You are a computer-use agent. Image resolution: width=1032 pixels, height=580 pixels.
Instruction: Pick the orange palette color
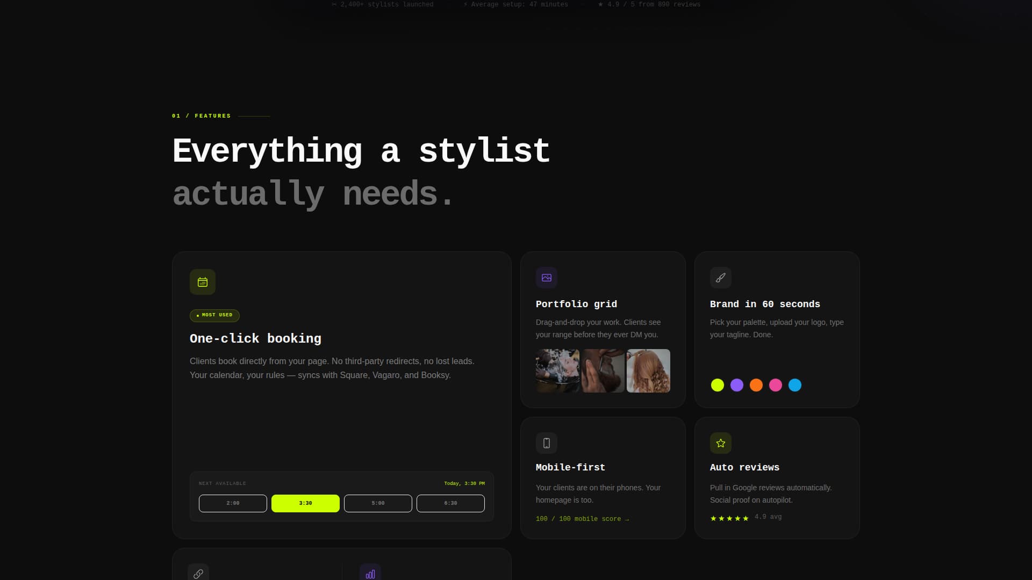click(756, 385)
